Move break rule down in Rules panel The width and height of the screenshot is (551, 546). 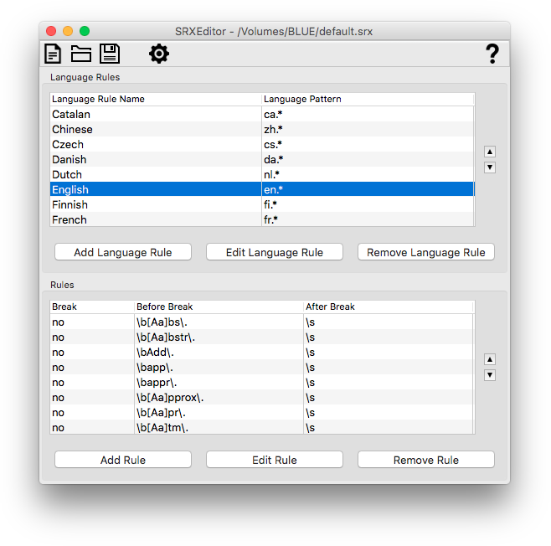click(490, 375)
